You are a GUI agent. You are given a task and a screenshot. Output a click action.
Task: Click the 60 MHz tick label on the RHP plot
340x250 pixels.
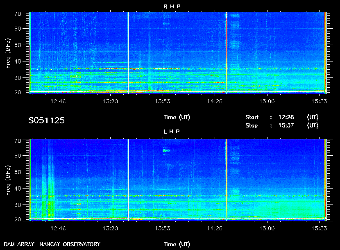tap(18, 29)
